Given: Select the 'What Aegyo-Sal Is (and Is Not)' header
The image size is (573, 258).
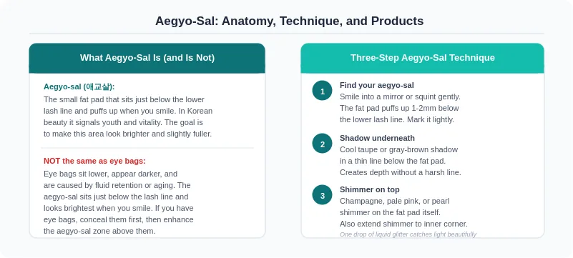Looking at the screenshot, I should tap(147, 58).
